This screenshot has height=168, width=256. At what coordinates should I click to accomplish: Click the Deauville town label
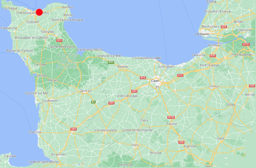click(199, 55)
